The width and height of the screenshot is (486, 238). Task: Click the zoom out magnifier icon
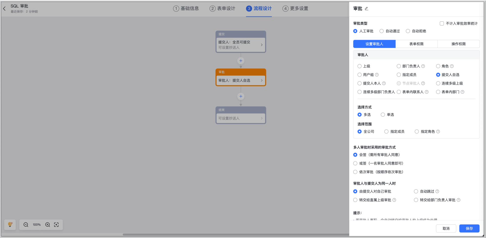coord(26,225)
